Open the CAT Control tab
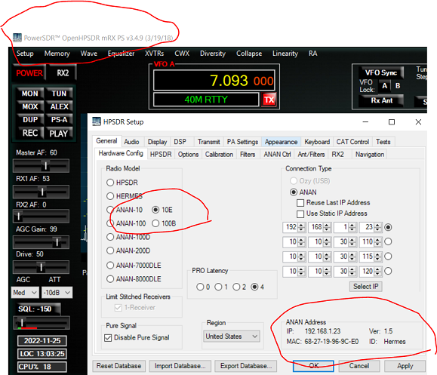Screen dimensions: 437x375 click(352, 142)
